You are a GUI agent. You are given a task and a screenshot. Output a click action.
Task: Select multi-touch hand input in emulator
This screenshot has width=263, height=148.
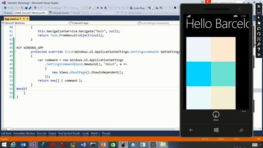click(259, 23)
